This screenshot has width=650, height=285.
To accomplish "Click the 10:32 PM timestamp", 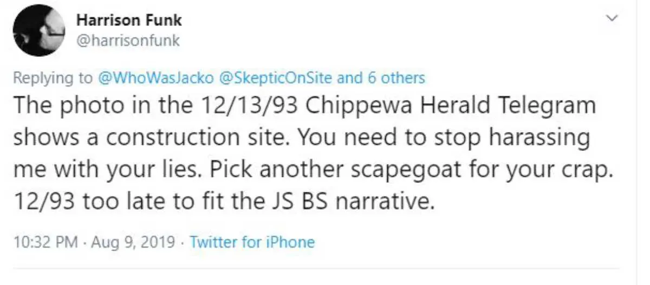I will (x=45, y=242).
